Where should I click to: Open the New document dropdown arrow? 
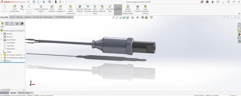pos(41,2)
